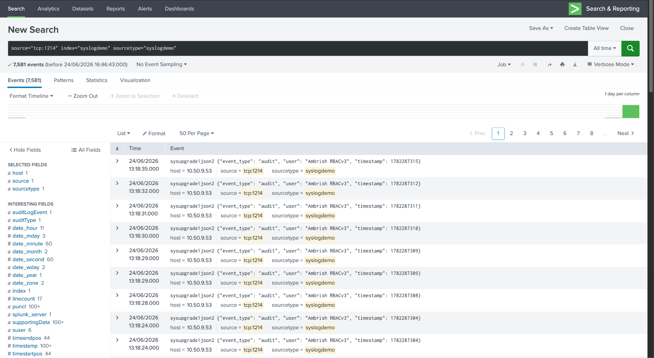The height and width of the screenshot is (358, 654).
Task: Open the No Event Sampling dropdown
Action: [162, 64]
